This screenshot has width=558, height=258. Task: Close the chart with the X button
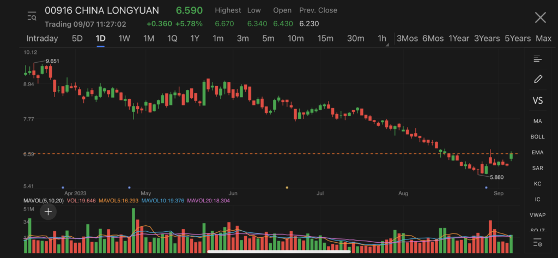point(540,17)
